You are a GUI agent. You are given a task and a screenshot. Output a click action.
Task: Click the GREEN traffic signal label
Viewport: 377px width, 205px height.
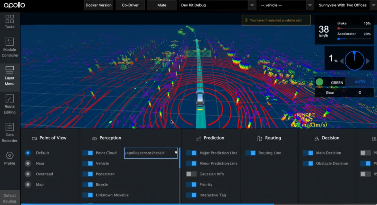(x=337, y=83)
